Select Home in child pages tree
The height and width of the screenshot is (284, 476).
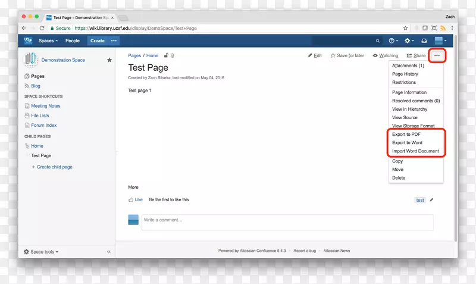[x=37, y=146]
